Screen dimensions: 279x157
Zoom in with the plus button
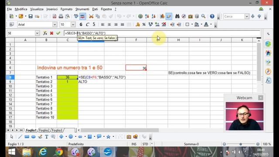[258, 144]
